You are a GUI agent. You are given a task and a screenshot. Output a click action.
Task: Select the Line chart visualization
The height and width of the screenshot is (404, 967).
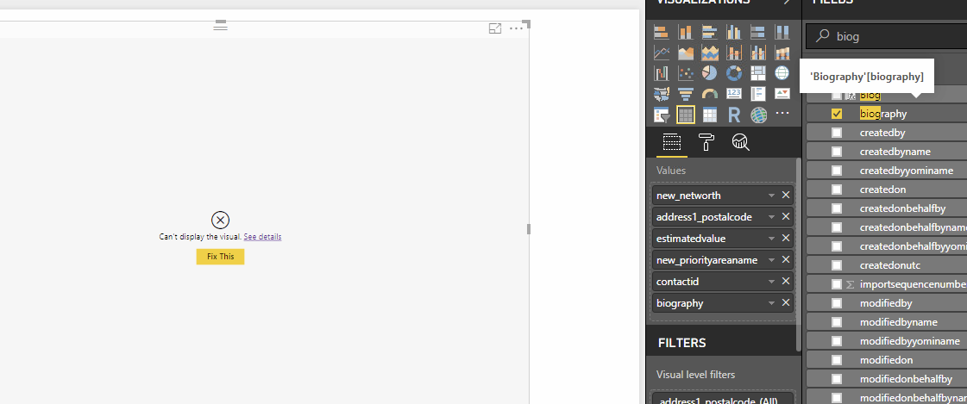[661, 53]
